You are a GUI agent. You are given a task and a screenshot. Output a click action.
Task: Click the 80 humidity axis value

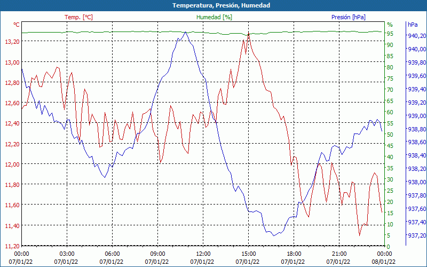(x=390, y=67)
